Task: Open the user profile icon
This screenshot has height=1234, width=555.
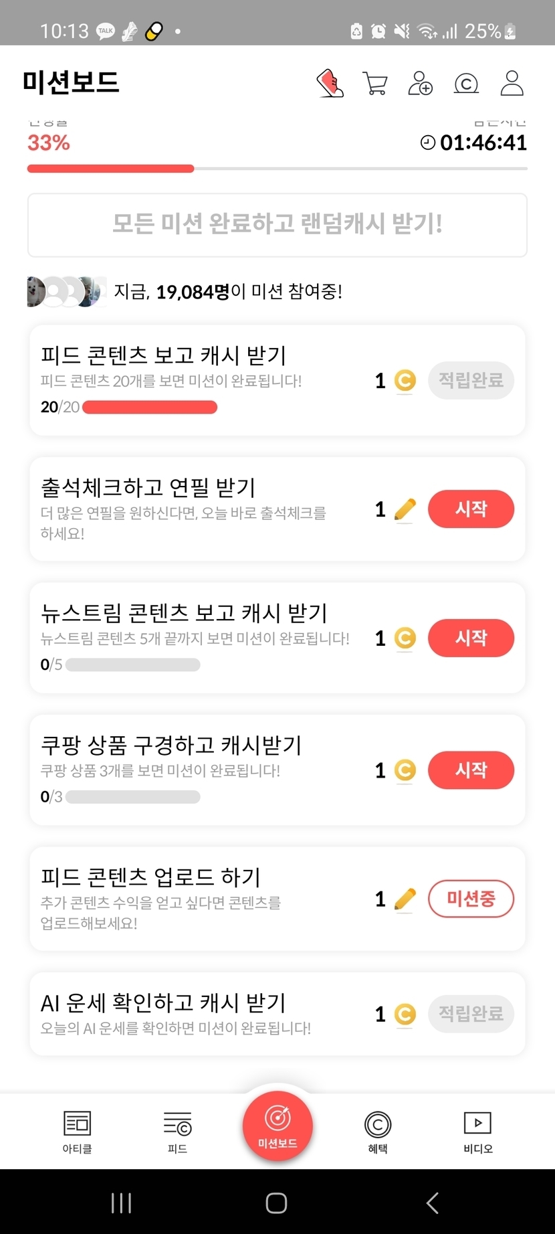Action: pyautogui.click(x=512, y=84)
